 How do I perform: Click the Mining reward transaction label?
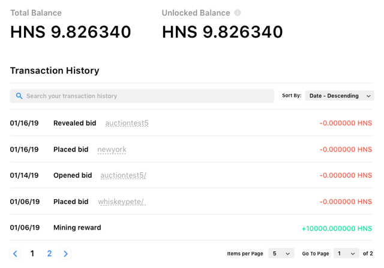point(77,227)
